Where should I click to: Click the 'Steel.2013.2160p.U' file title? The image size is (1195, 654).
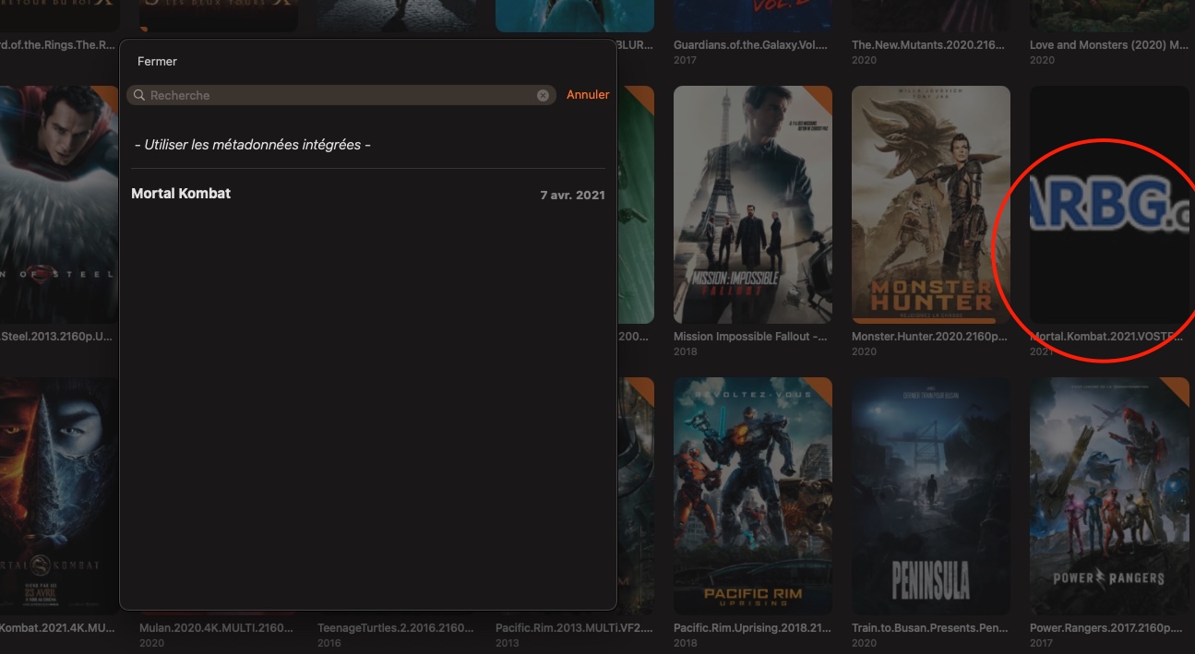coord(57,337)
